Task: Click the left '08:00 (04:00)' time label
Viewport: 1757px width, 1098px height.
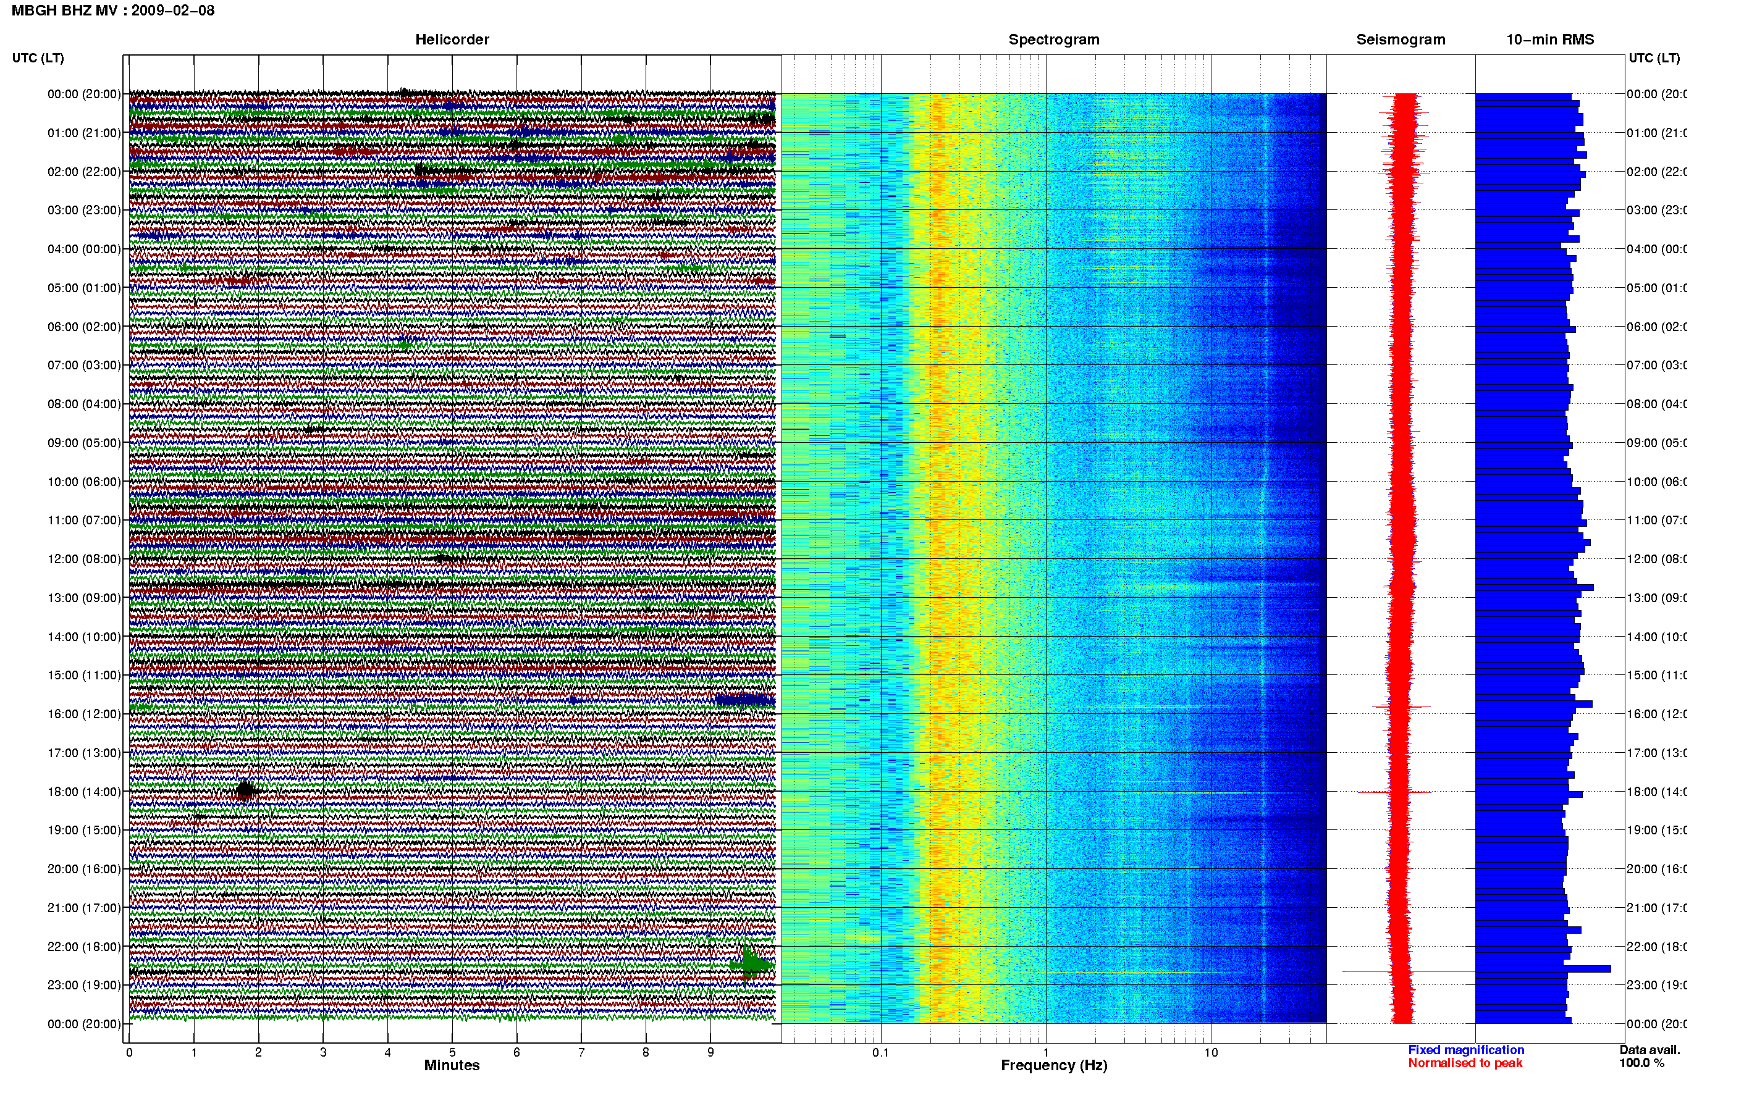Action: coord(84,404)
